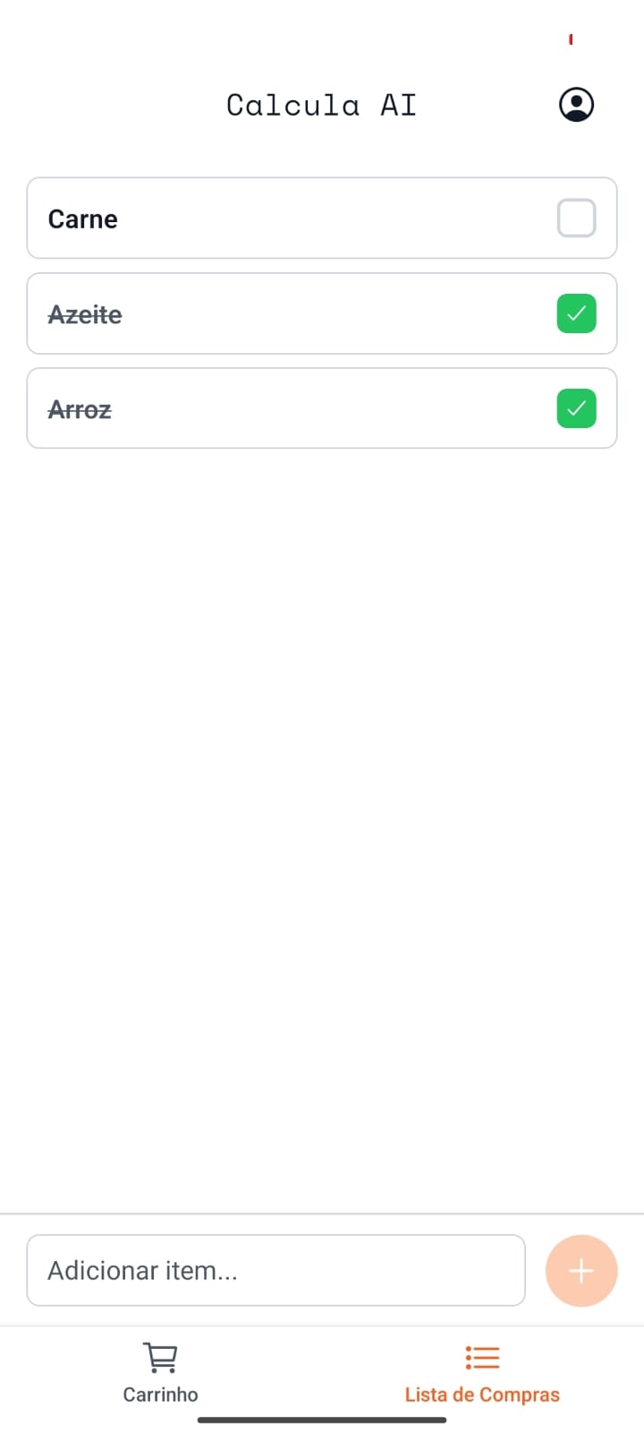
Task: Tap the home indicator bar at the bottom
Action: tap(322, 1420)
